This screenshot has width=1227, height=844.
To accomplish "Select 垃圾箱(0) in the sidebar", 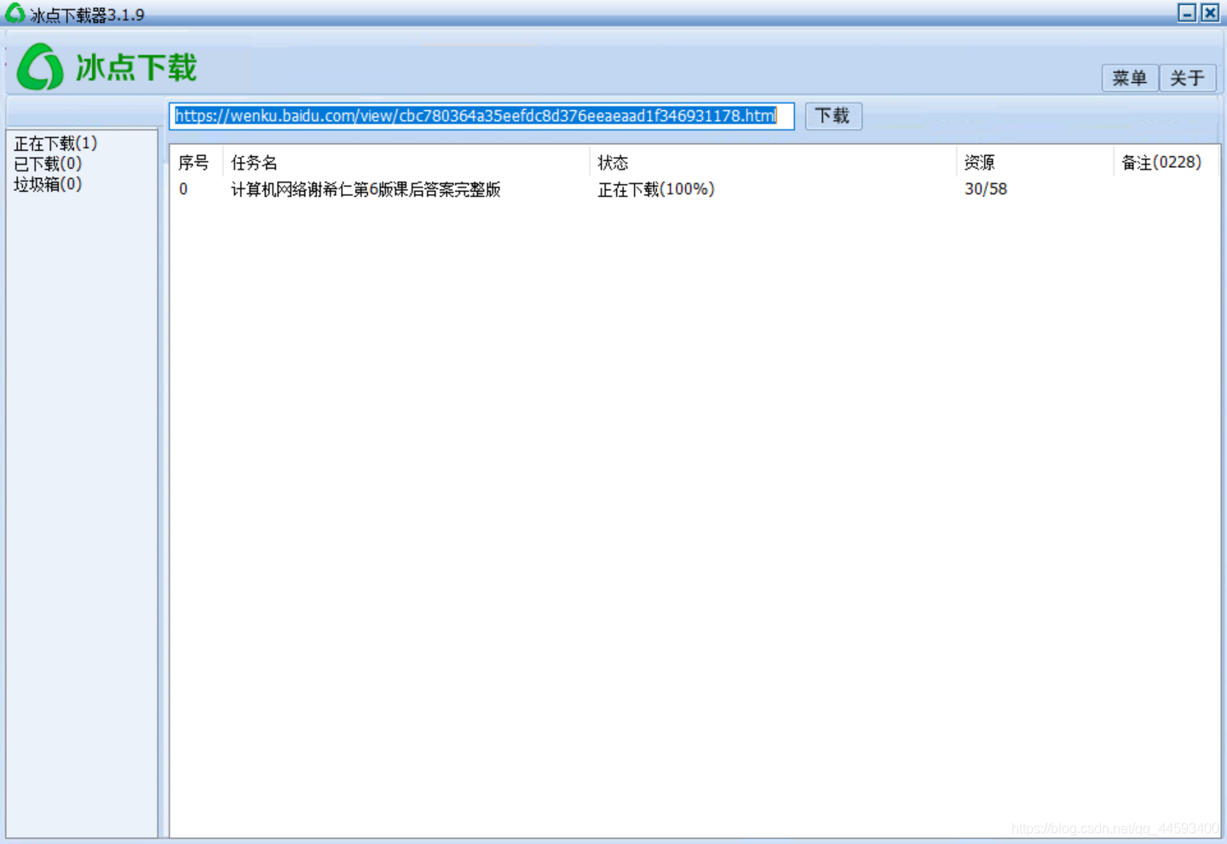I will coord(48,184).
